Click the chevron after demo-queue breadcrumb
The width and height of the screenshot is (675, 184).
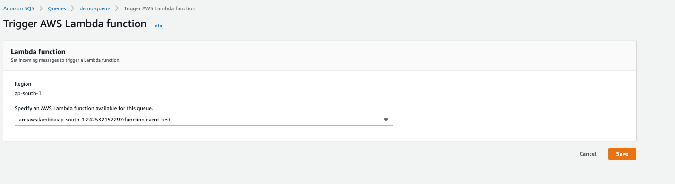tap(117, 8)
